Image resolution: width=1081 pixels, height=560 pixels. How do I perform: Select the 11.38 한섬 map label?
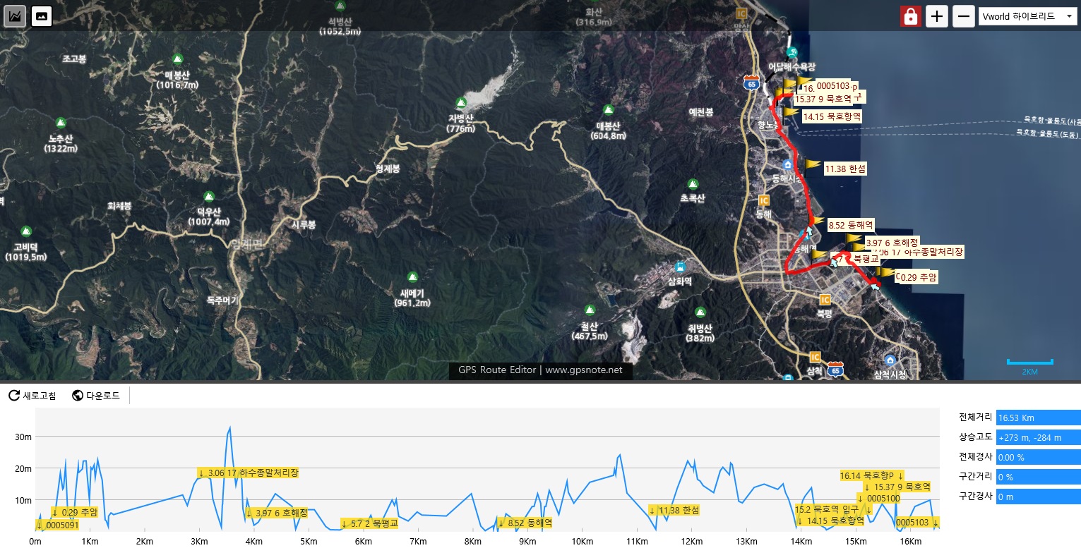[845, 169]
